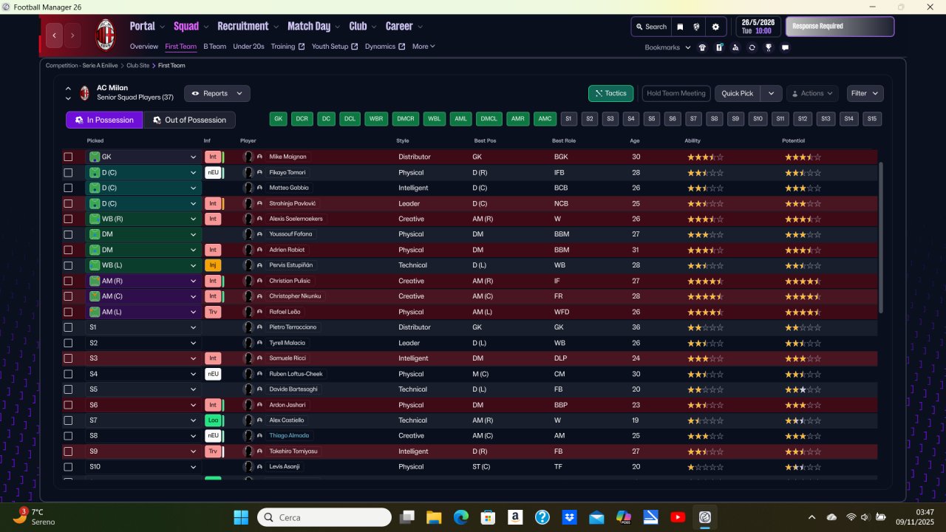Click Hold Team Meeting button
Viewport: 946px width, 532px height.
pyautogui.click(x=676, y=94)
